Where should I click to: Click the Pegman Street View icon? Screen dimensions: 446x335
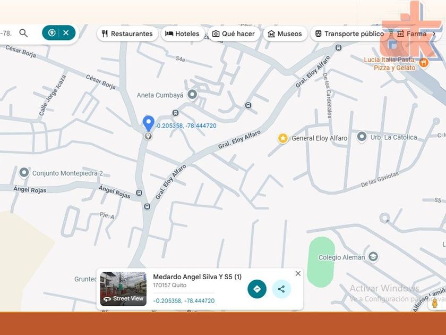(x=434, y=304)
